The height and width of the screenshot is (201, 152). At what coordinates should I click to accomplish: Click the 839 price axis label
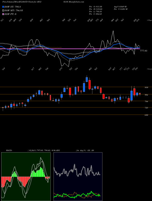point(146,87)
